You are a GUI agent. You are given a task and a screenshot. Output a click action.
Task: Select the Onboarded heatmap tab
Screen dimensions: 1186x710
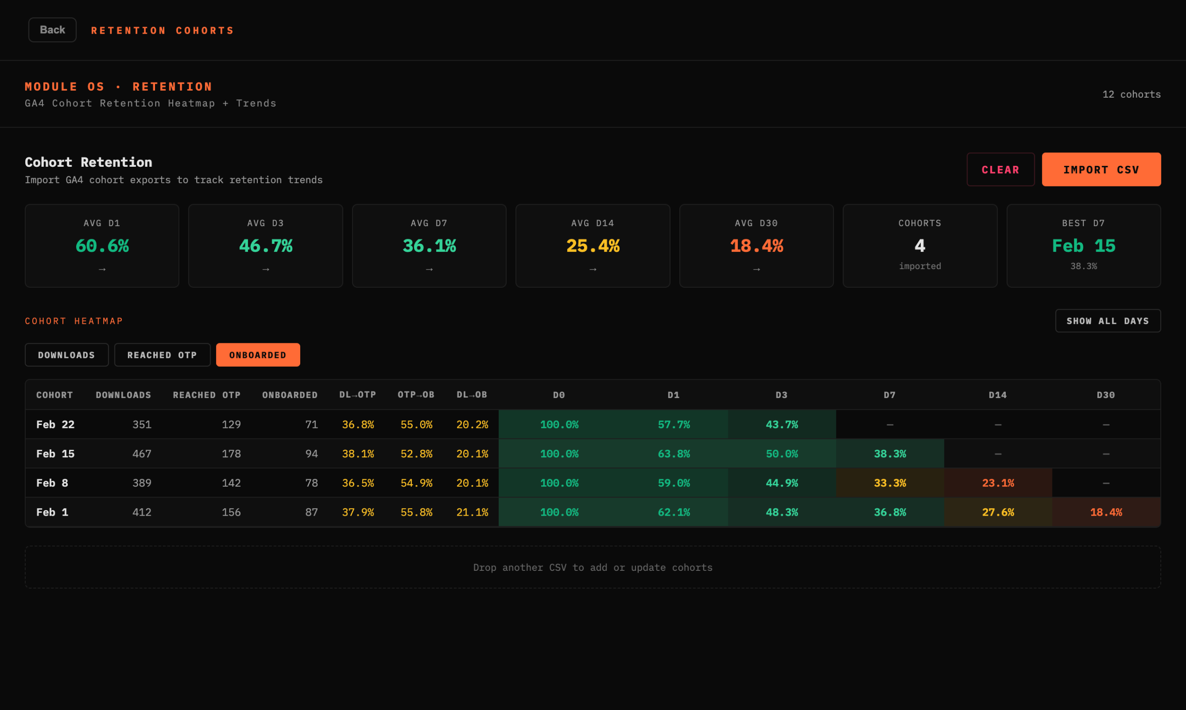258,355
